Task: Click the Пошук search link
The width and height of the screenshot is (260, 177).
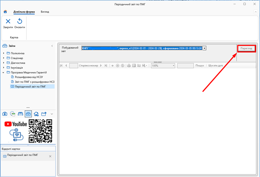Action: point(200,66)
